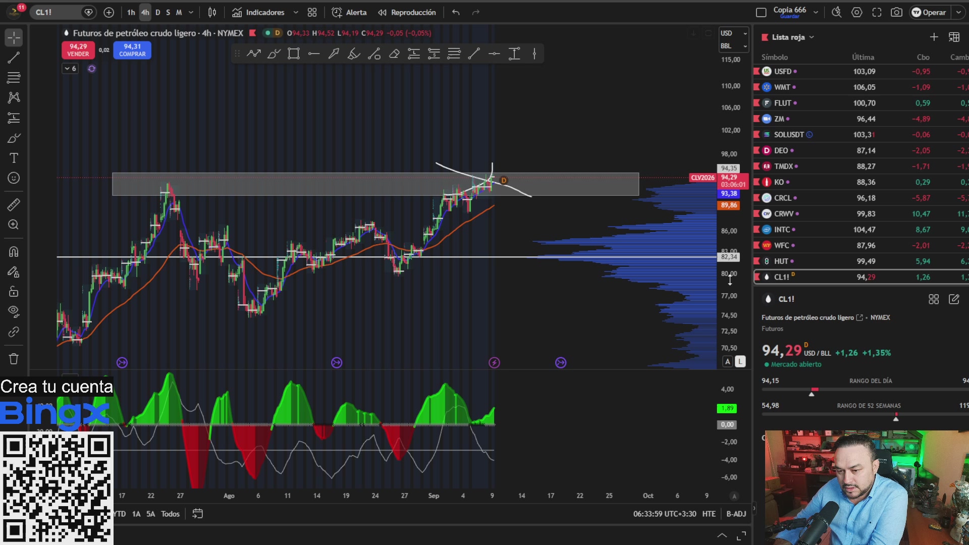The image size is (969, 545).
Task: Start bar Reproducción replay
Action: pyautogui.click(x=407, y=12)
